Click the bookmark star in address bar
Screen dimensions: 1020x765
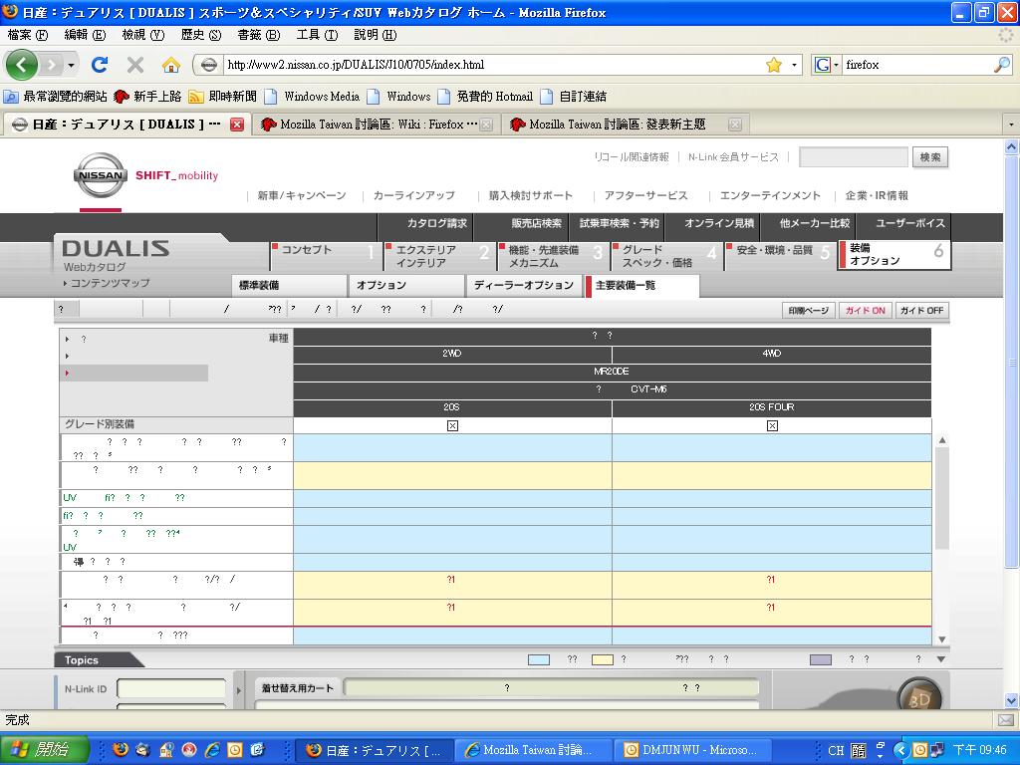pyautogui.click(x=774, y=65)
